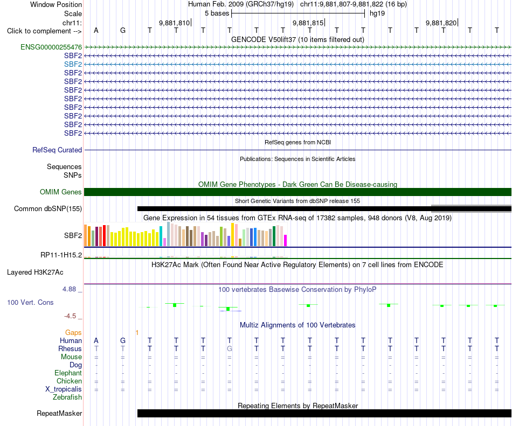This screenshot has height=426, width=512.
Task: Open '100 vertebrates Basewise Conservation by PhyloP' title
Action: (297, 289)
